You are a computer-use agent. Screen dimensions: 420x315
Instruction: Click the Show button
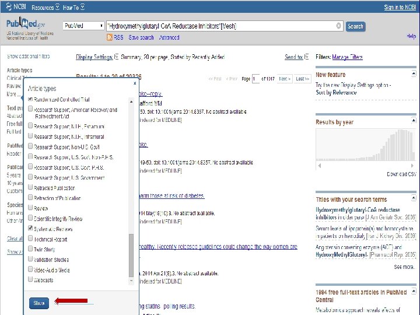39,303
